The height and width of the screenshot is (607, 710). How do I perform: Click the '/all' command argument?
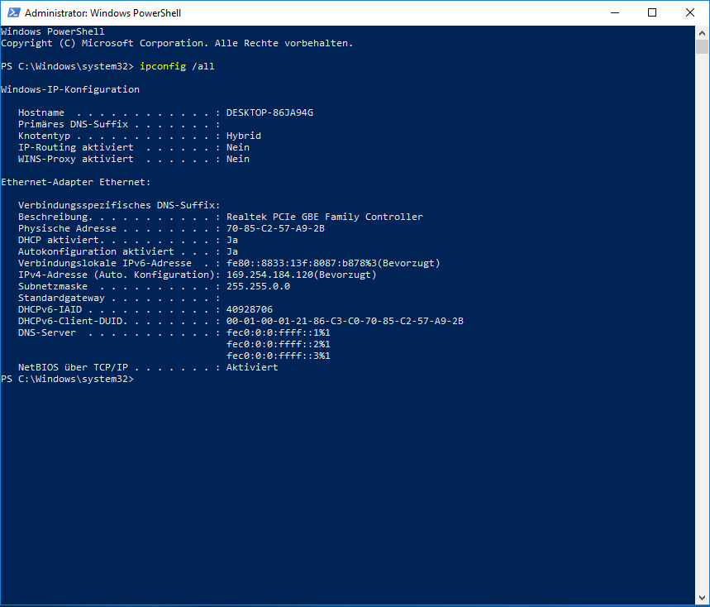click(203, 66)
